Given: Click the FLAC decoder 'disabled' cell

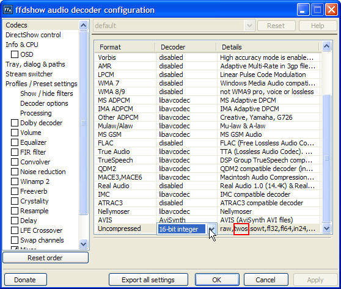Looking at the screenshot, I should tap(186, 143).
